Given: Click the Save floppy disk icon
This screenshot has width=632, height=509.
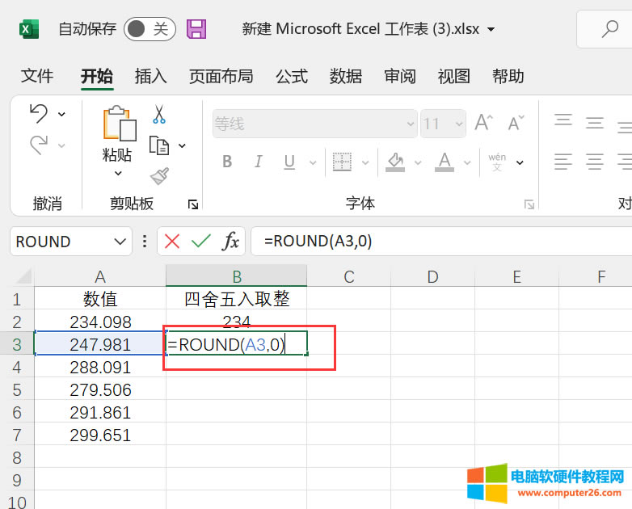Looking at the screenshot, I should [x=196, y=29].
